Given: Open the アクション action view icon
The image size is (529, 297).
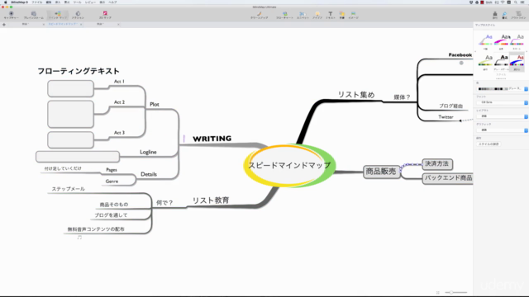Looking at the screenshot, I should tap(78, 15).
